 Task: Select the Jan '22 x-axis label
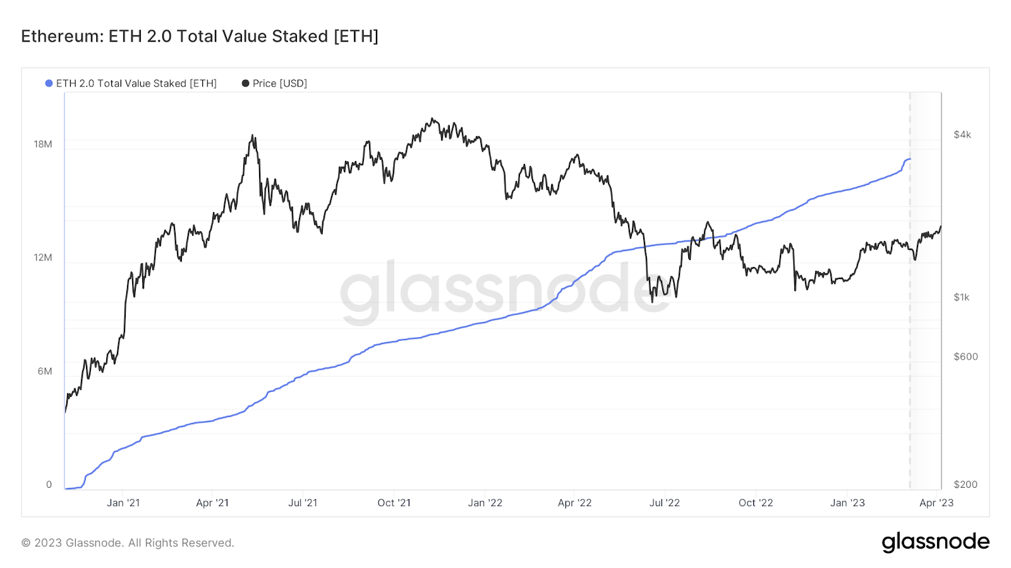pyautogui.click(x=485, y=503)
